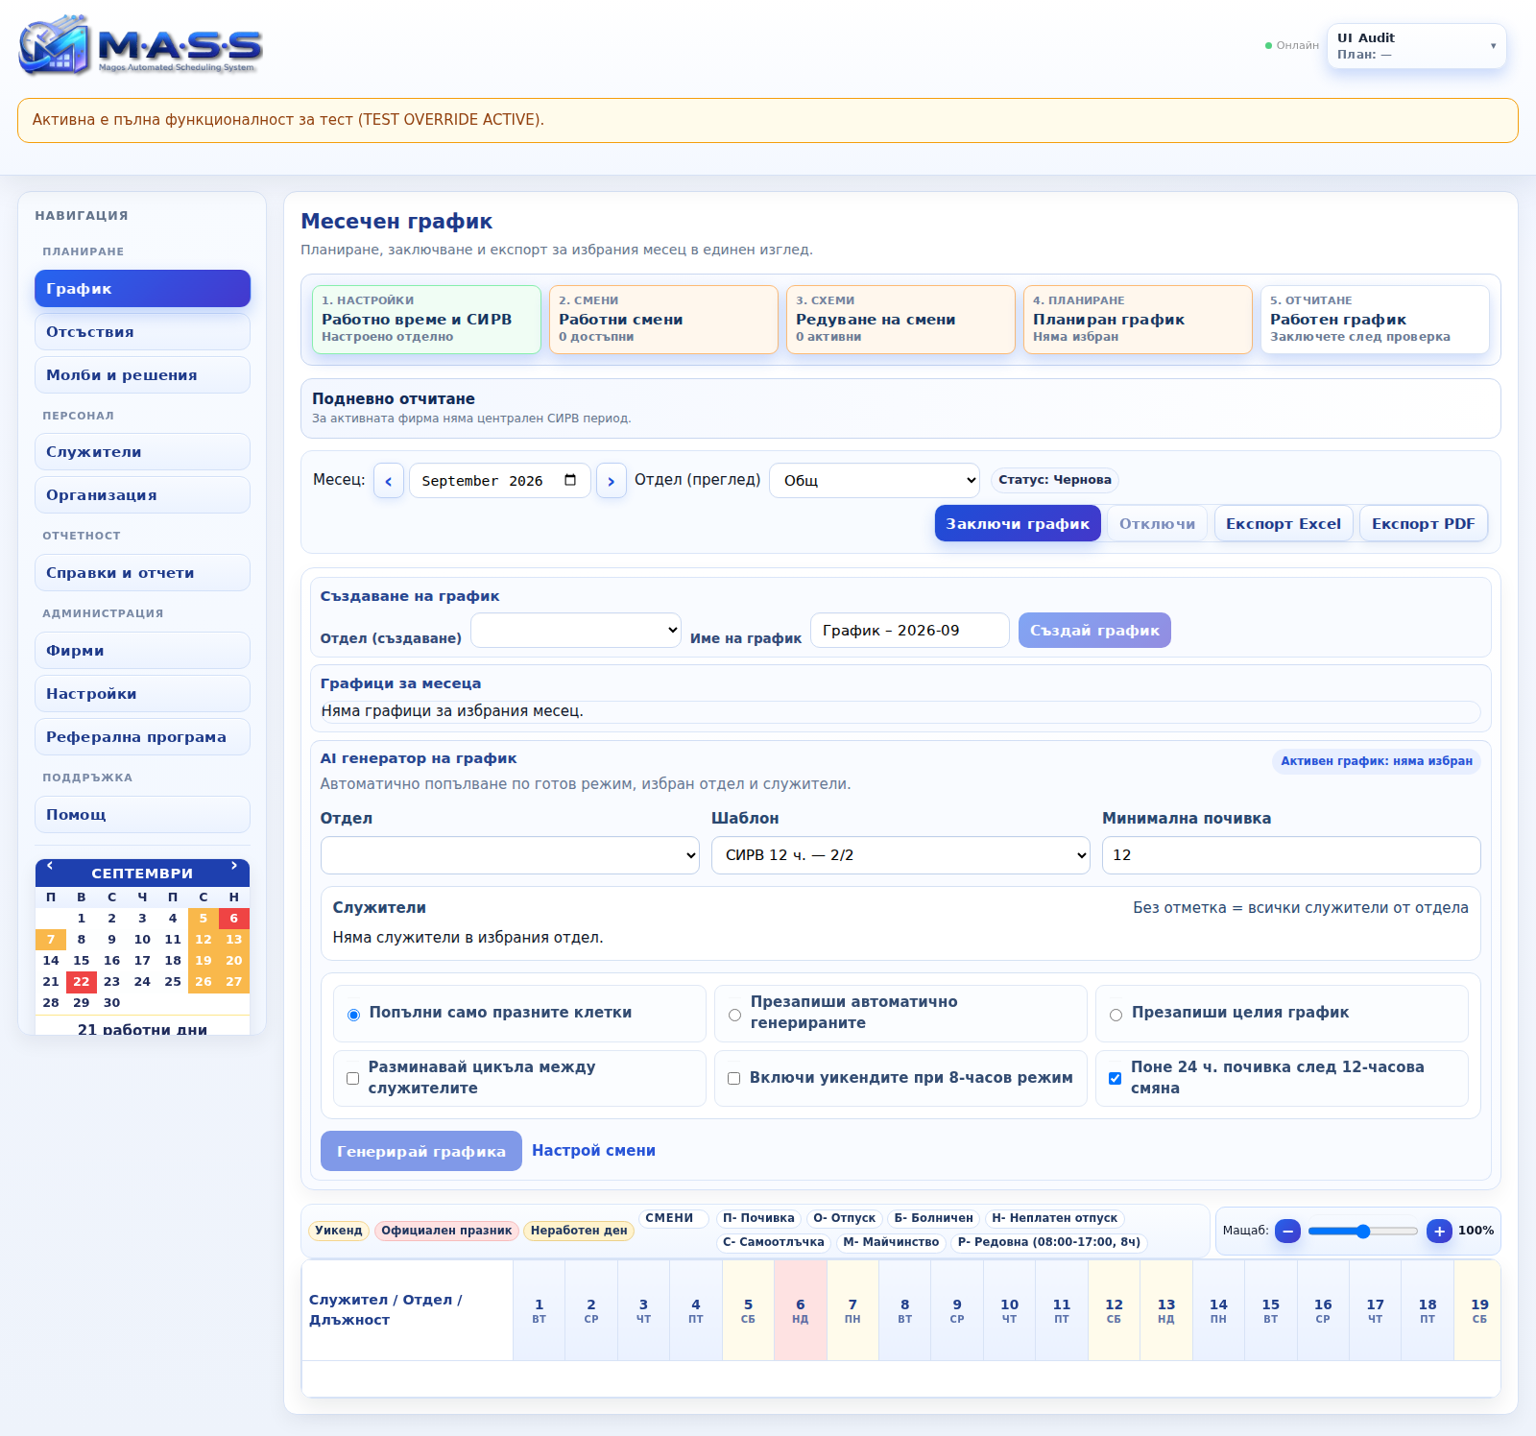Click 'Експорт PDF' button
The width and height of the screenshot is (1536, 1436).
[1424, 524]
